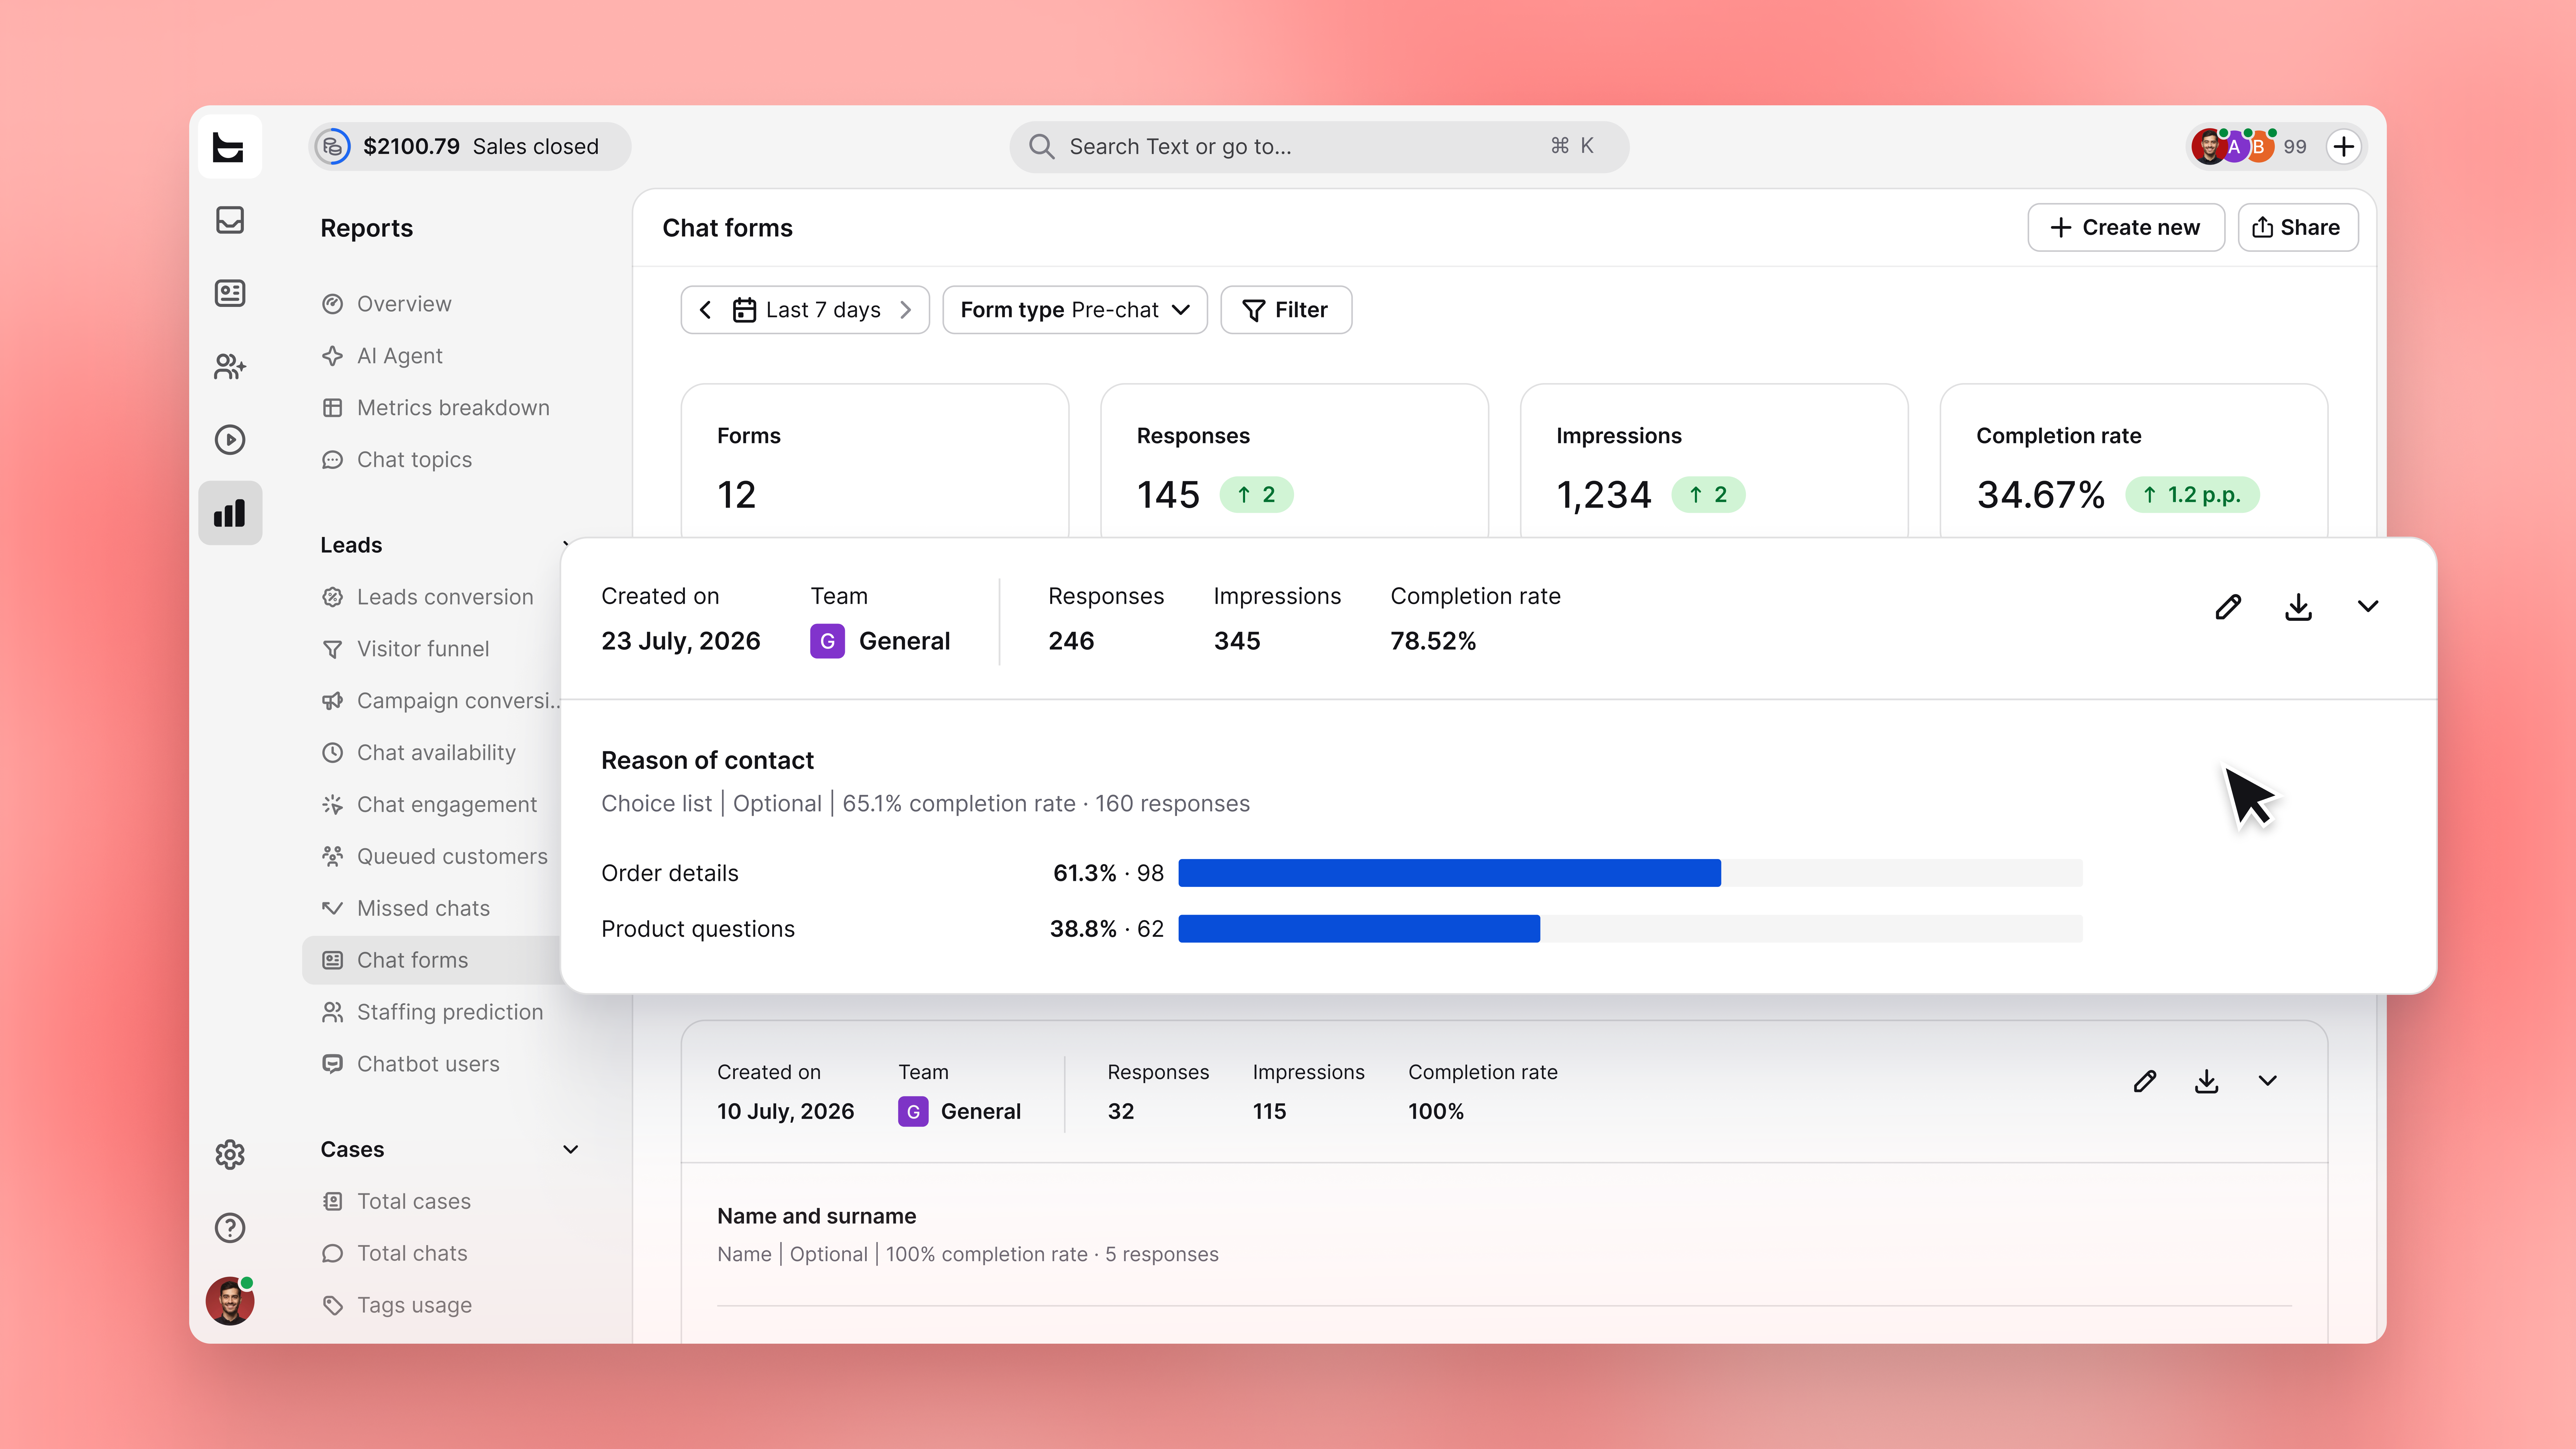Open the Filter button

click(x=1286, y=310)
